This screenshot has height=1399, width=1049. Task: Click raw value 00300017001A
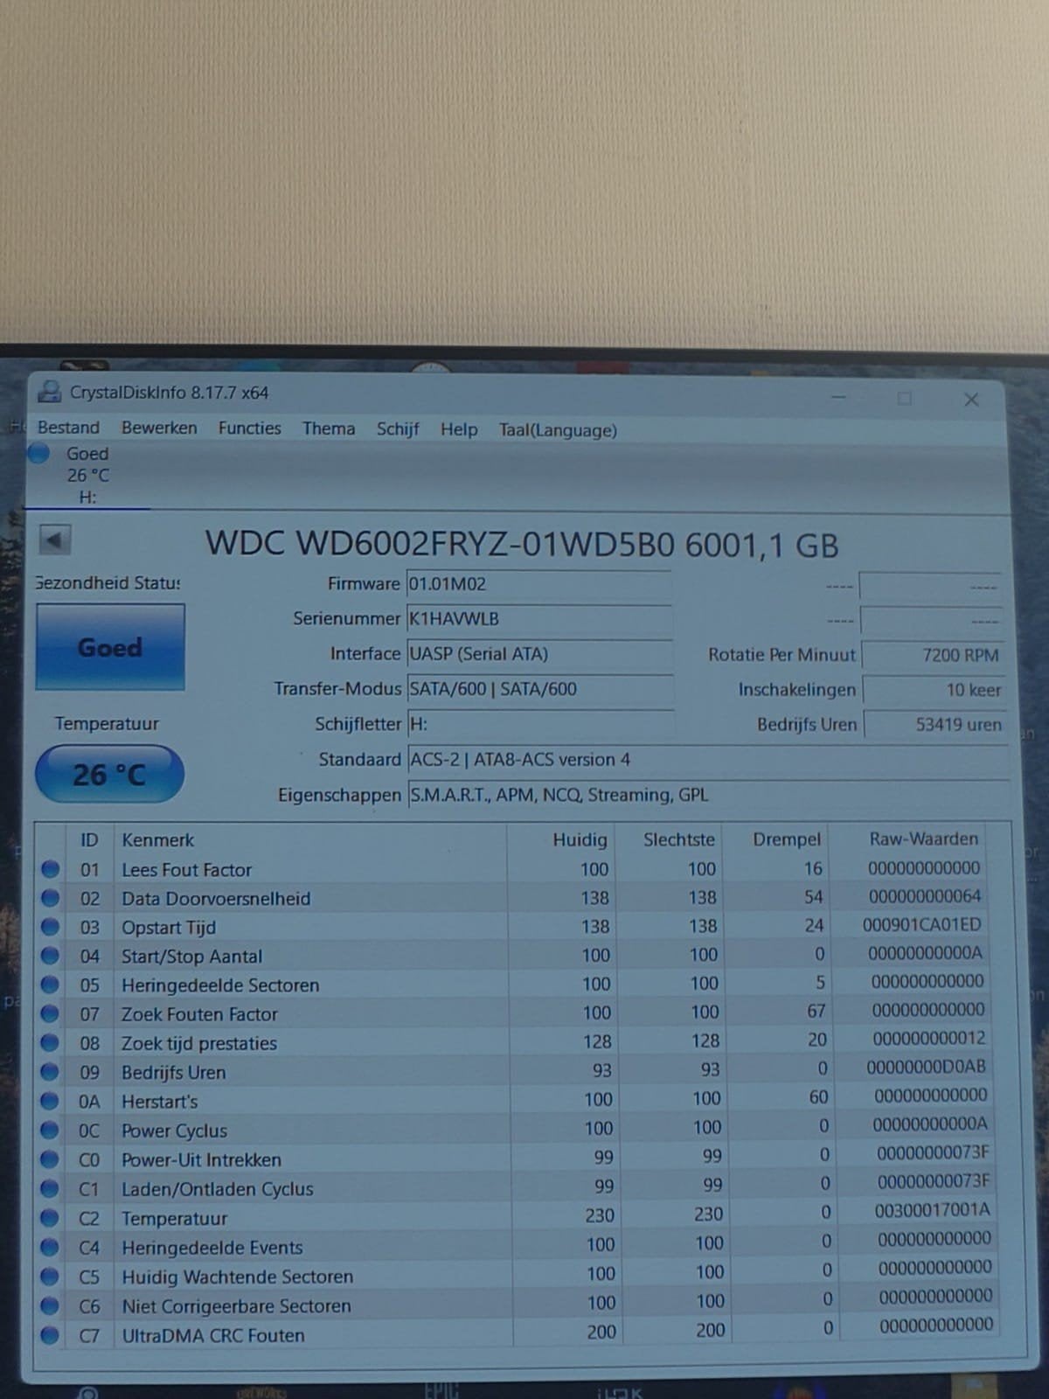(932, 1210)
